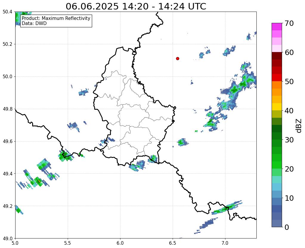Click latitude label 50.4
Image resolution: width=305 pixels, height=248 pixels.
pyautogui.click(x=7, y=12)
